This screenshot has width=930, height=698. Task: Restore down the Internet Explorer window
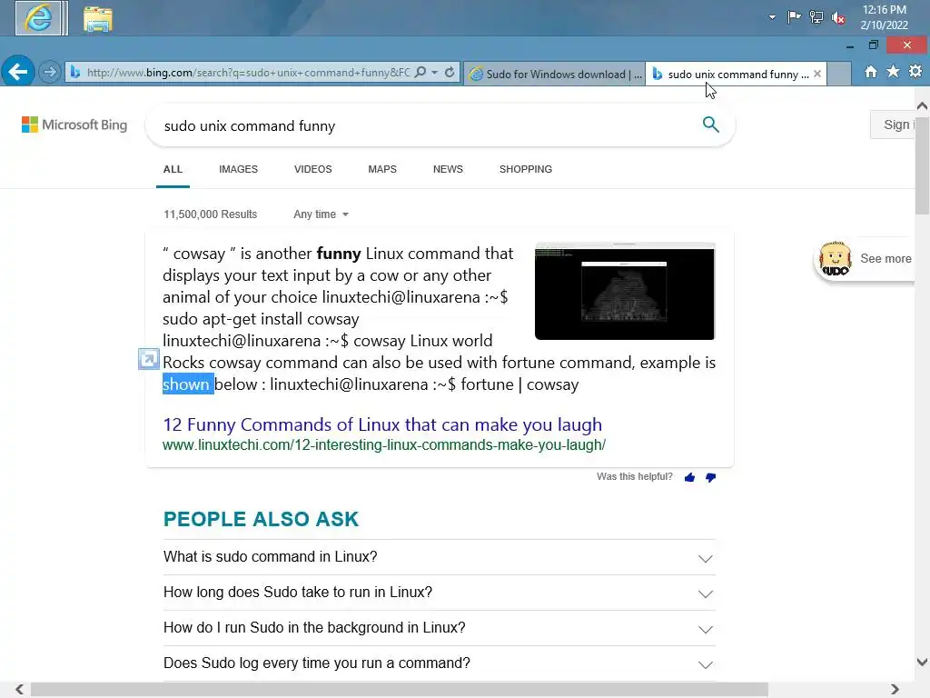[873, 45]
